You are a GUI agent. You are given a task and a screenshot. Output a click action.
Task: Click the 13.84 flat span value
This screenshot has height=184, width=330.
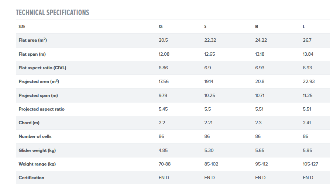pyautogui.click(x=308, y=54)
